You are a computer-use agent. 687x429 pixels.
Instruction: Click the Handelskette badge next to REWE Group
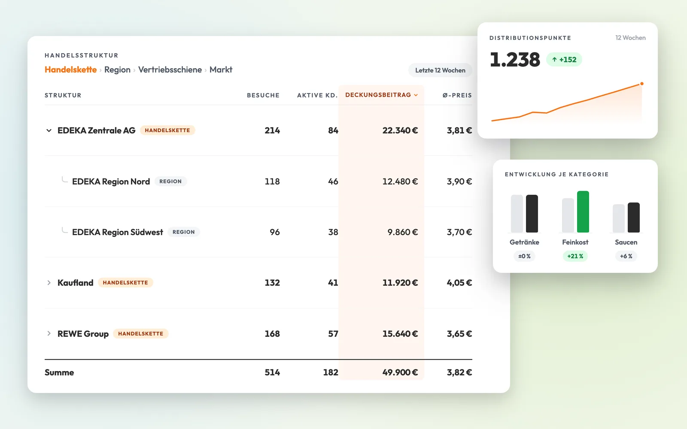point(141,334)
